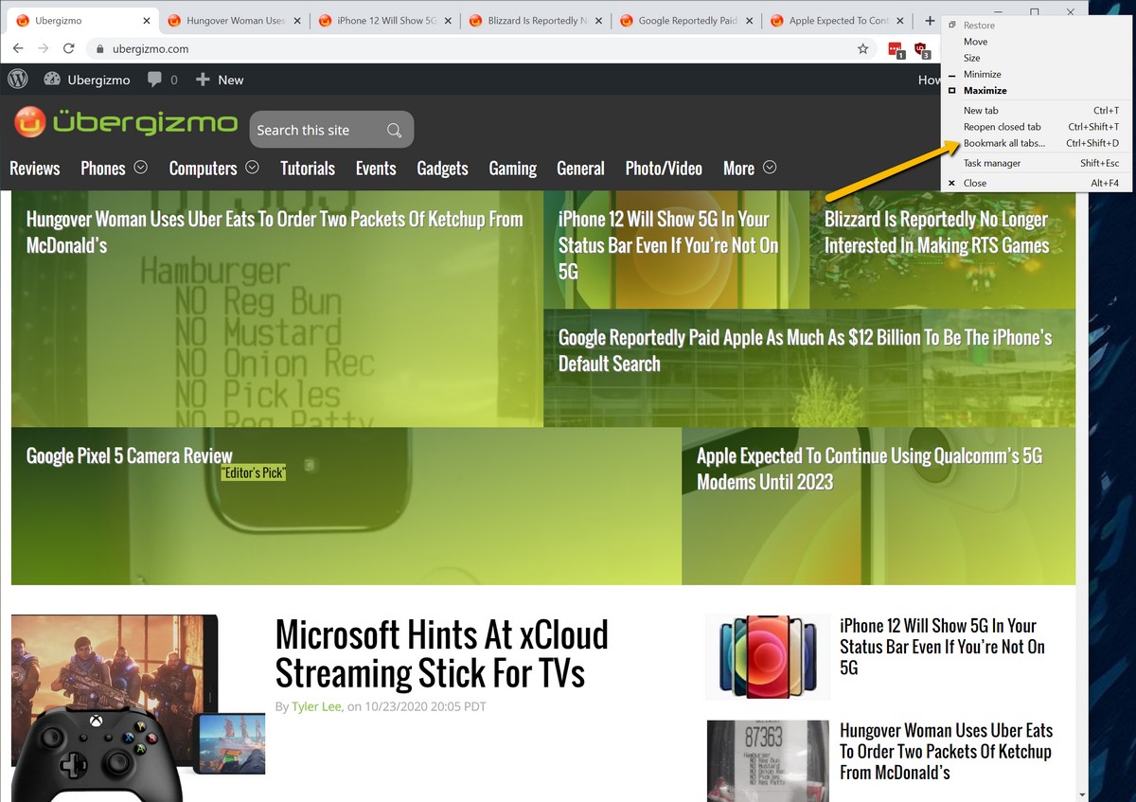Viewport: 1136px width, 802px height.
Task: Click the xCloud Xbox controller article image
Action: [x=138, y=707]
